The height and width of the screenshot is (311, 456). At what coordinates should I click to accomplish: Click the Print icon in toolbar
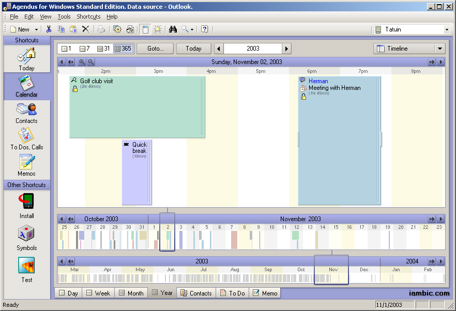[101, 29]
